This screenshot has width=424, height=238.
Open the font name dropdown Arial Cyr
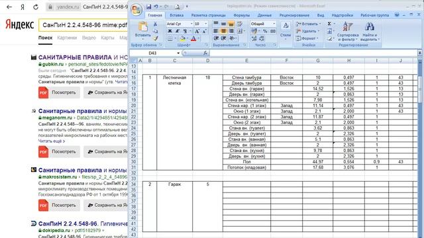(x=191, y=24)
